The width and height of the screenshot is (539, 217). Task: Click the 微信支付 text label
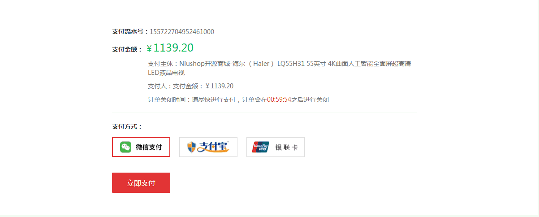click(149, 147)
